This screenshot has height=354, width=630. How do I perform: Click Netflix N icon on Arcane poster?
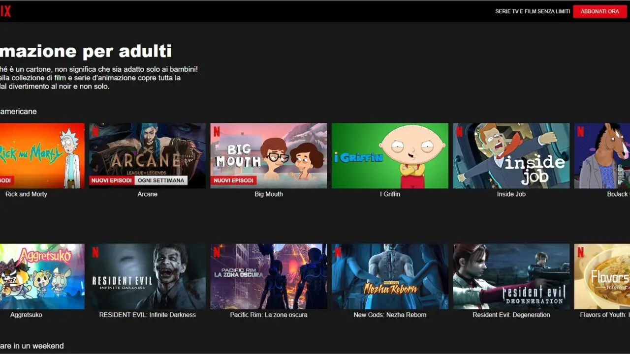click(x=95, y=132)
